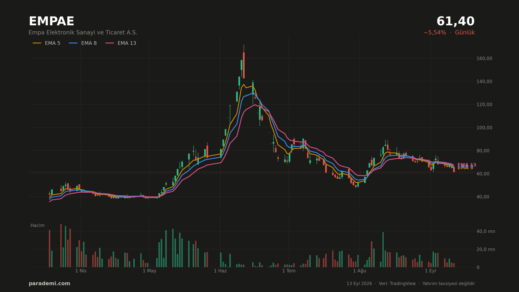Click the 60,00 price axis label
The height and width of the screenshot is (292, 519).
[x=483, y=174]
